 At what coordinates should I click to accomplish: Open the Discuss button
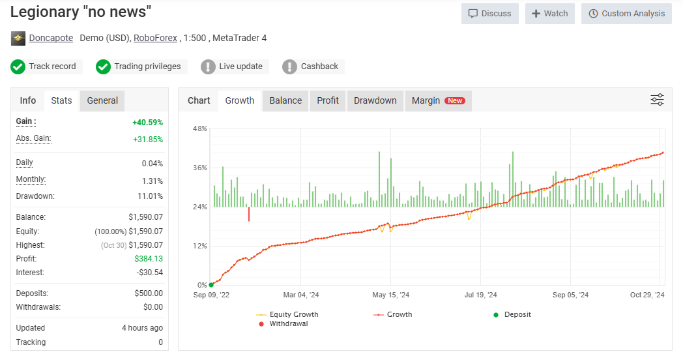pos(490,14)
